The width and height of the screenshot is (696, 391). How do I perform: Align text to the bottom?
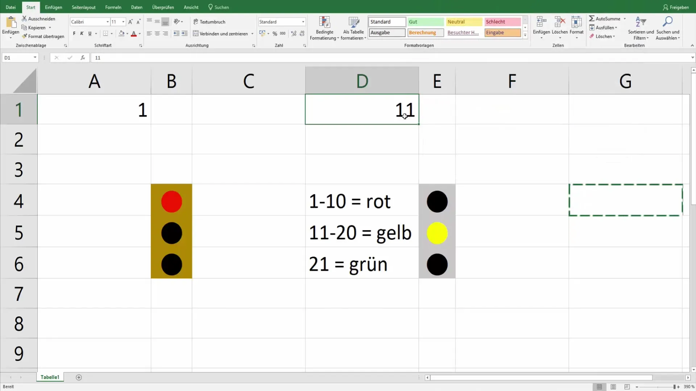click(x=165, y=22)
